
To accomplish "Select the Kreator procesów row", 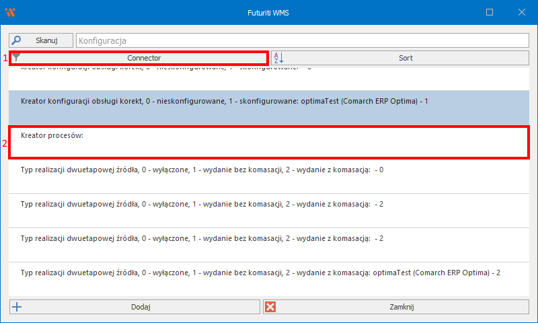I will click(269, 141).
